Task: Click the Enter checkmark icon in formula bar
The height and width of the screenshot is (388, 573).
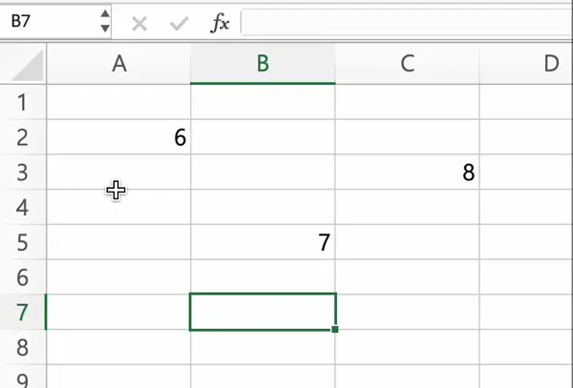Action: (x=179, y=23)
